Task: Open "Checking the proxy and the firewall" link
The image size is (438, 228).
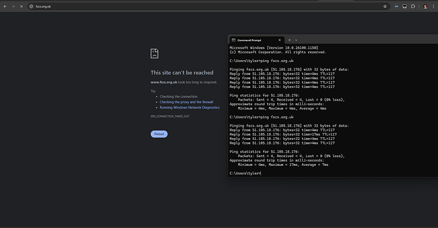Action: click(187, 102)
